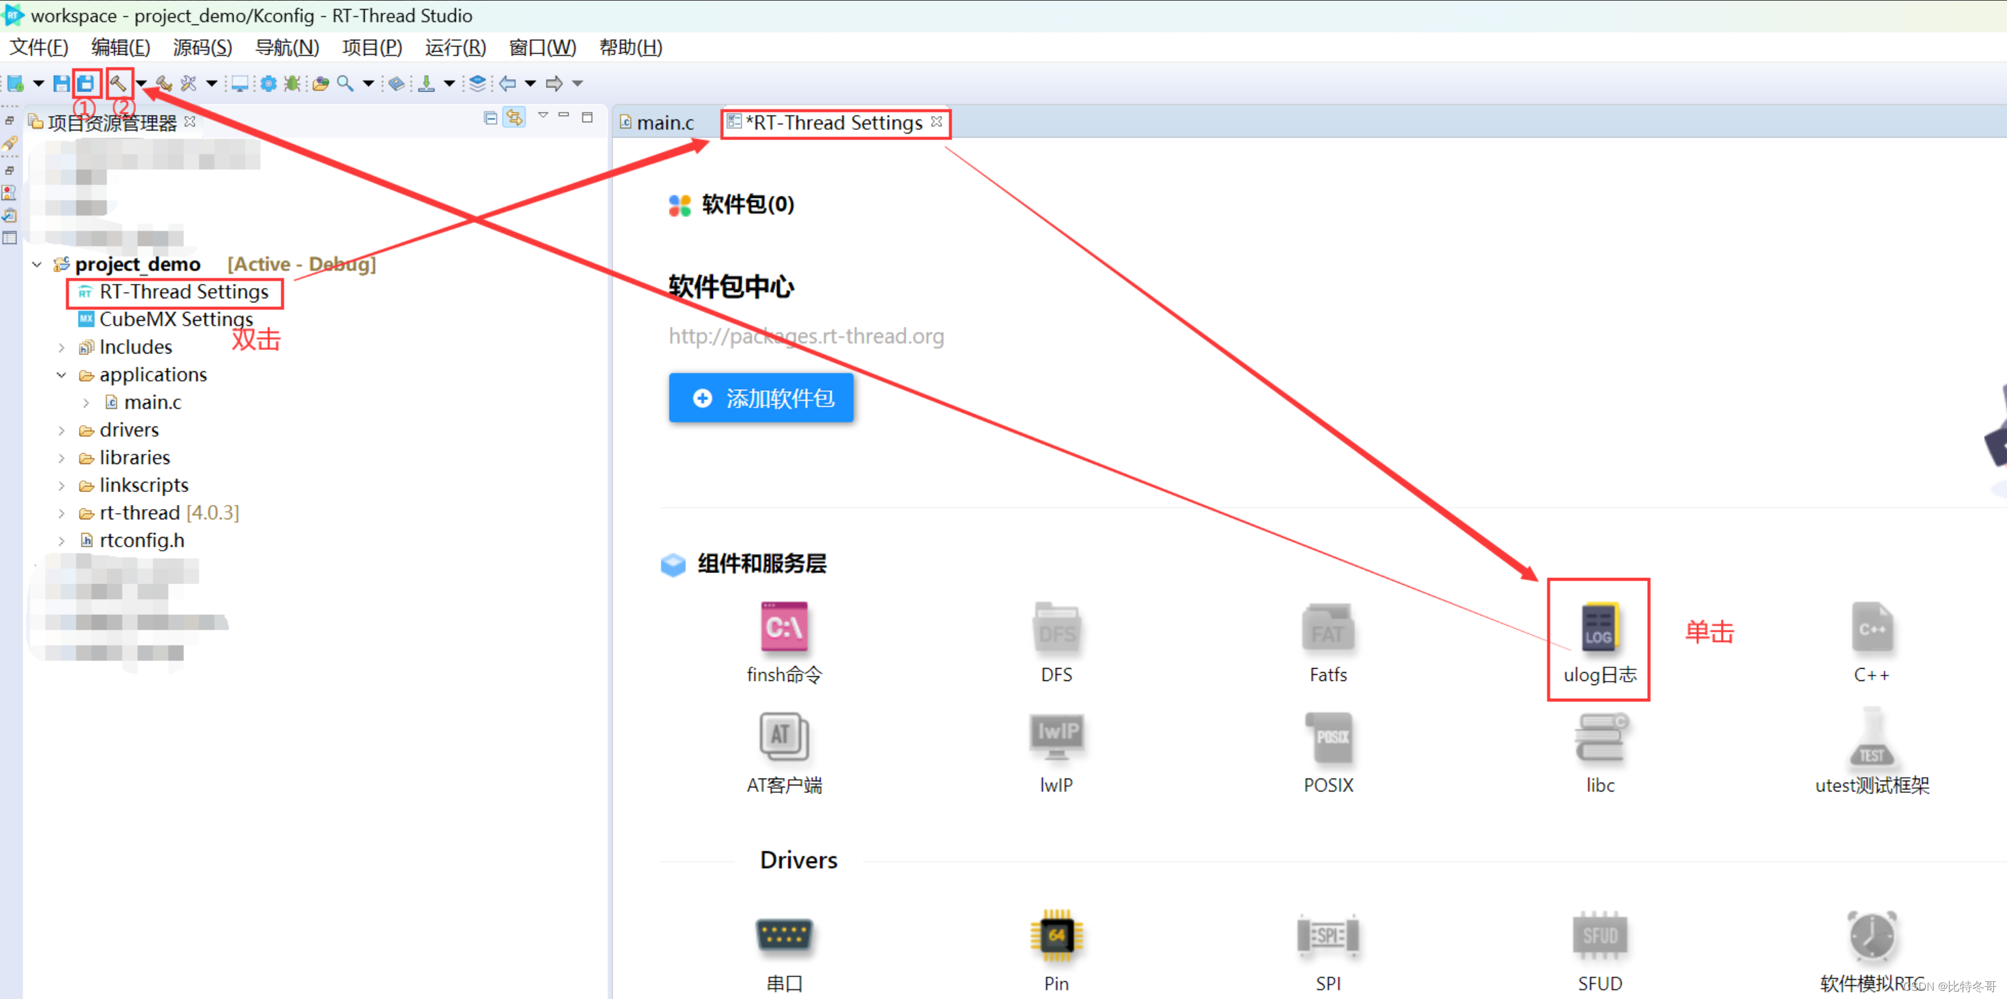Navigate back with the left arrow icon

[x=507, y=83]
